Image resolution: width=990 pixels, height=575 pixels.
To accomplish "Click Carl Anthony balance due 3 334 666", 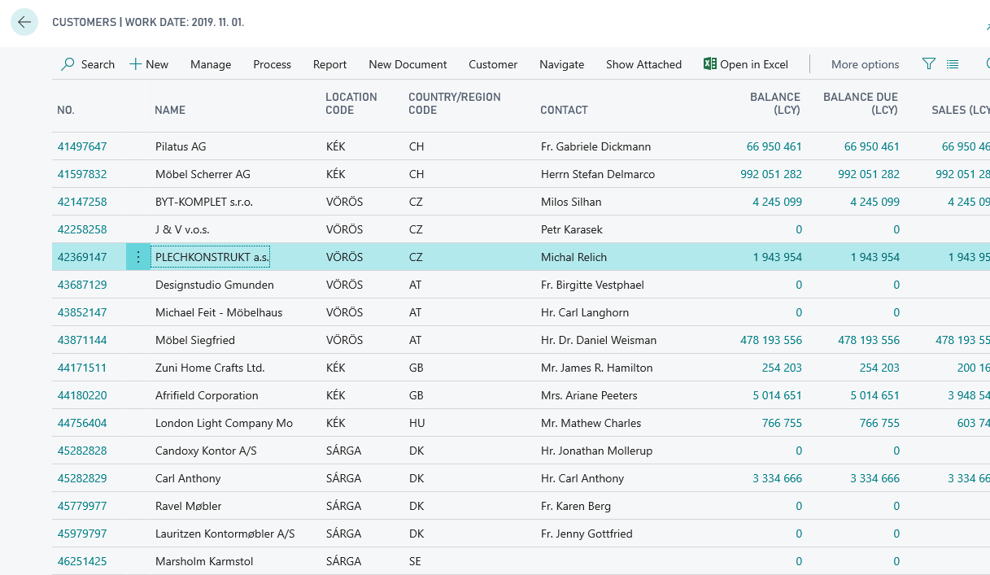I will click(874, 478).
